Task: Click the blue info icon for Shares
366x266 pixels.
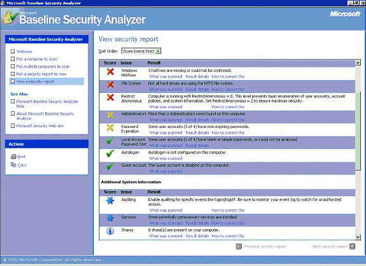Action: click(110, 231)
